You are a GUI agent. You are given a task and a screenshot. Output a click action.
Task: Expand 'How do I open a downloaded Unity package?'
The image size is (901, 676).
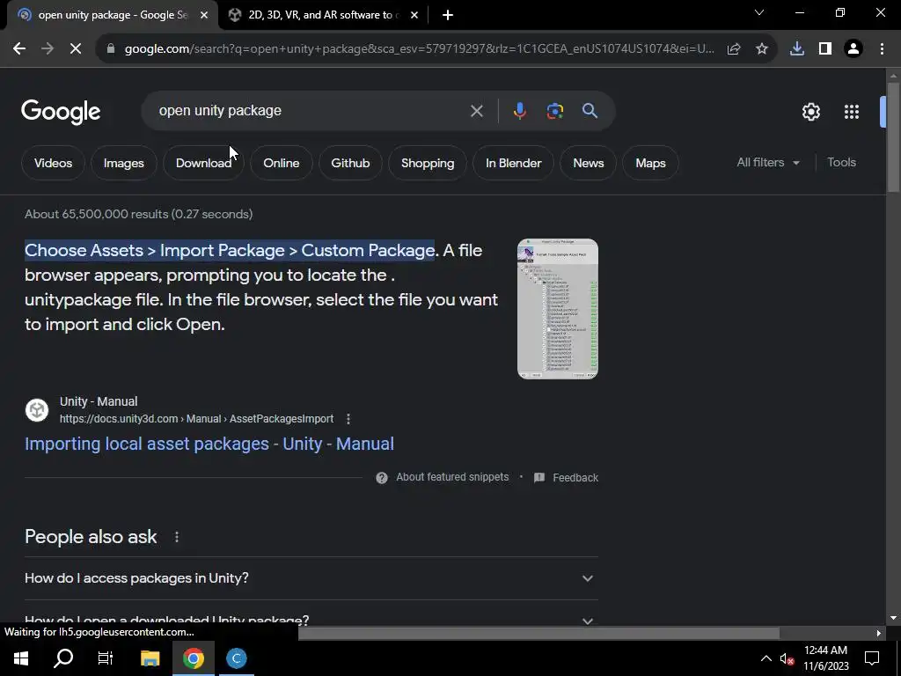point(311,621)
